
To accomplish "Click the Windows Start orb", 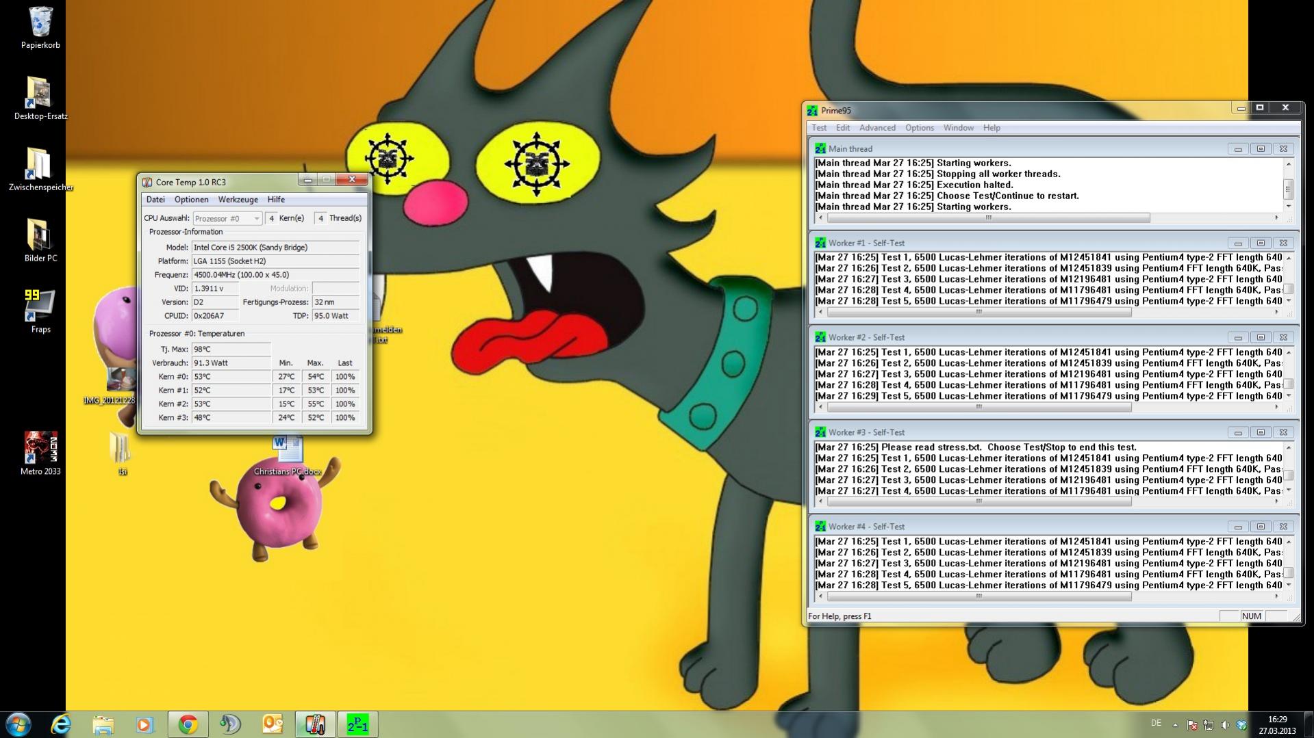I will pos(18,724).
